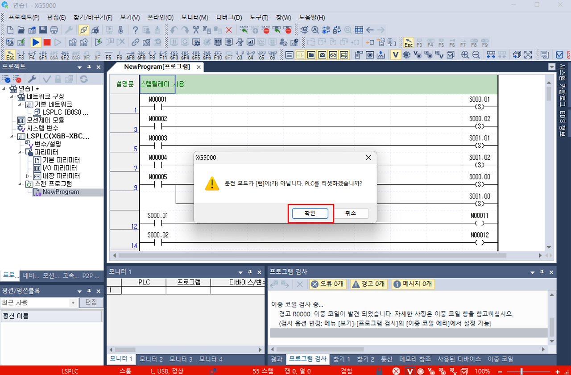Zoom in with the magnifier plus icon
The image size is (571, 375).
pos(465,54)
